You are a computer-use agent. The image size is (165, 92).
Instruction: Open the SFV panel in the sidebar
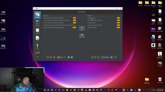[x=37, y=39]
